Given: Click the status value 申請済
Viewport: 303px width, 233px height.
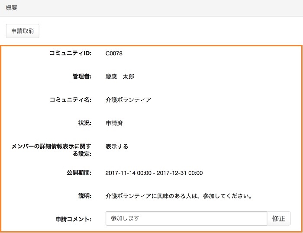Looking at the screenshot, I should tap(114, 123).
